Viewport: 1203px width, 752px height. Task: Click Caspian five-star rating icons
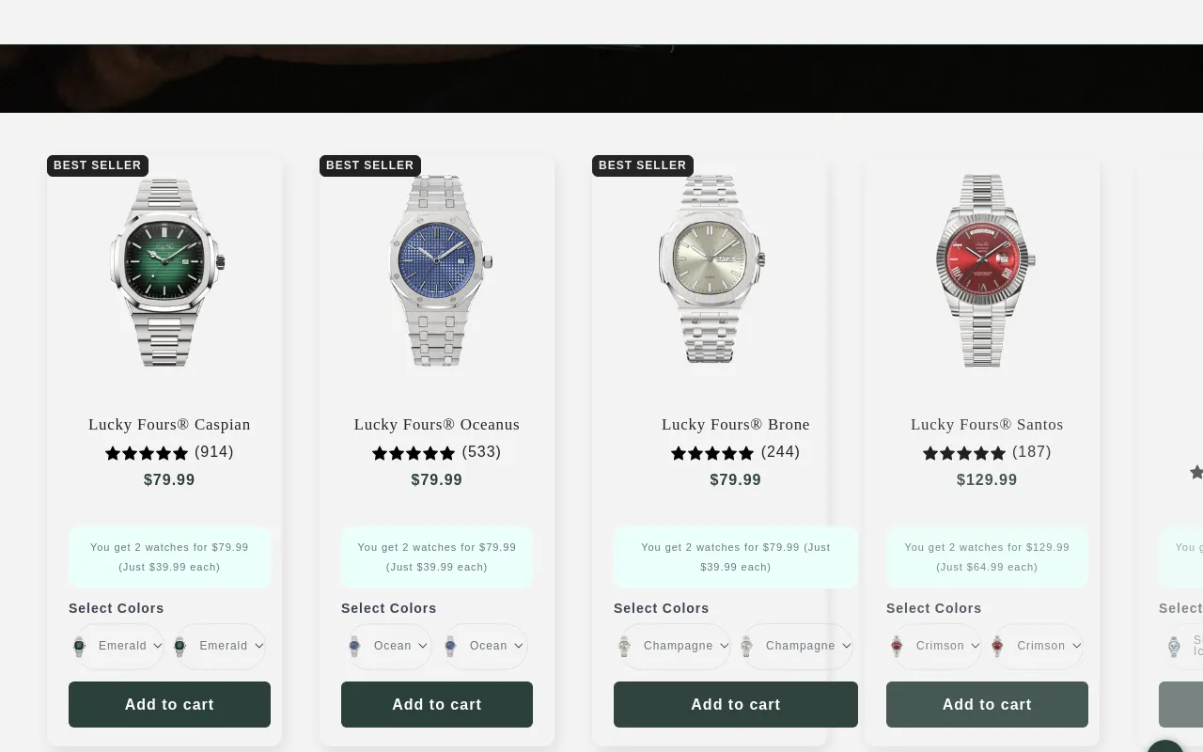[147, 453]
